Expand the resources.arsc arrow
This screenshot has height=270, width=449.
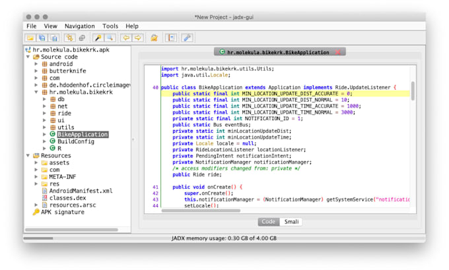click(x=36, y=205)
